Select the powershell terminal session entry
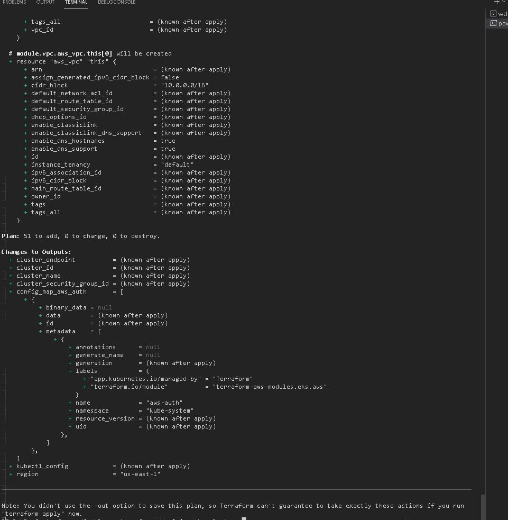The height and width of the screenshot is (520, 508). click(x=500, y=23)
